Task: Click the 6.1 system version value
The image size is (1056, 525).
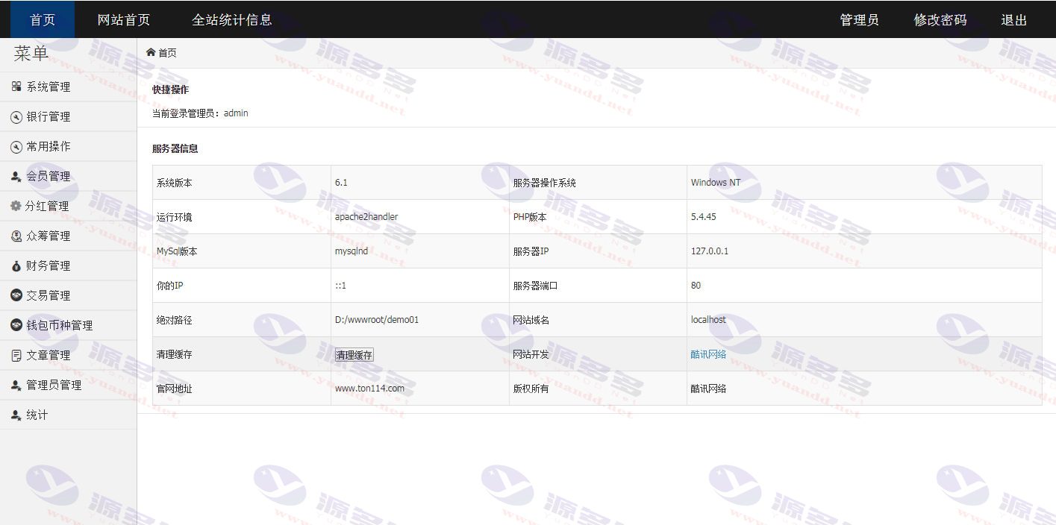Action: point(341,183)
